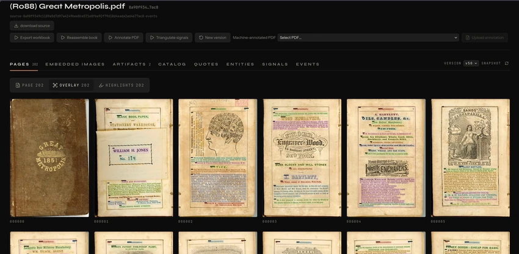Open the phrenological head page thumbnail
Screen dimensions: 519x254
(217, 158)
